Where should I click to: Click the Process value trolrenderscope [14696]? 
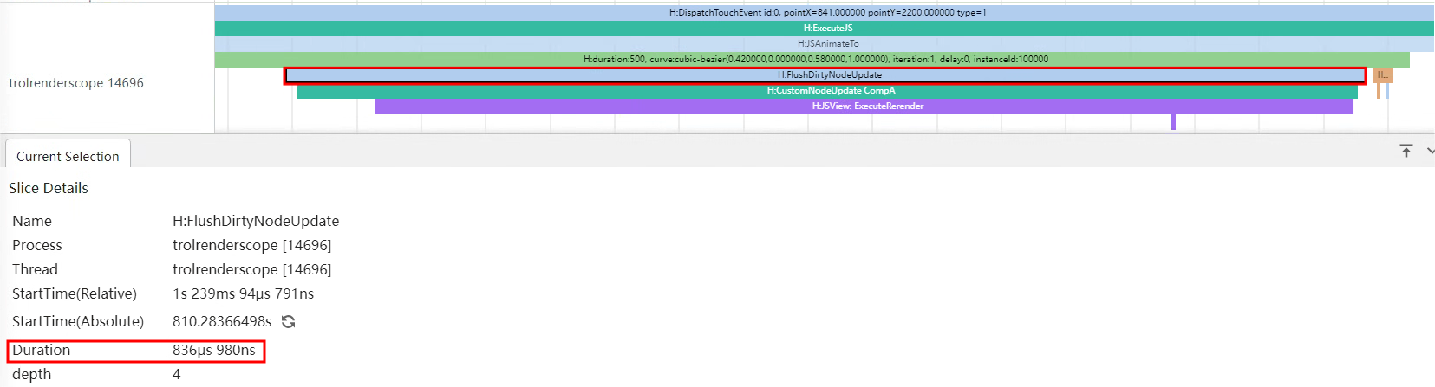click(x=251, y=245)
